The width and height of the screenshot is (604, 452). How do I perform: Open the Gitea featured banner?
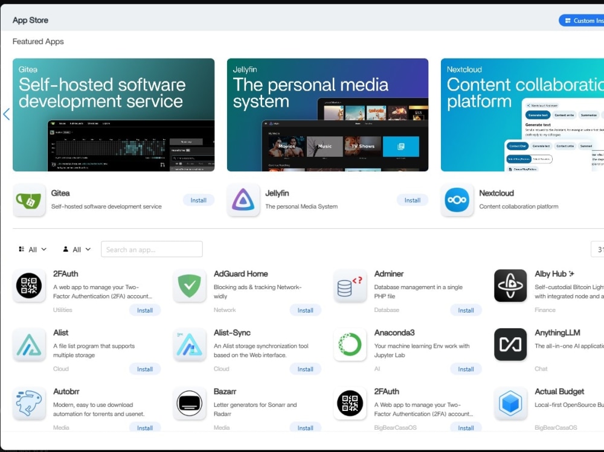click(x=114, y=115)
